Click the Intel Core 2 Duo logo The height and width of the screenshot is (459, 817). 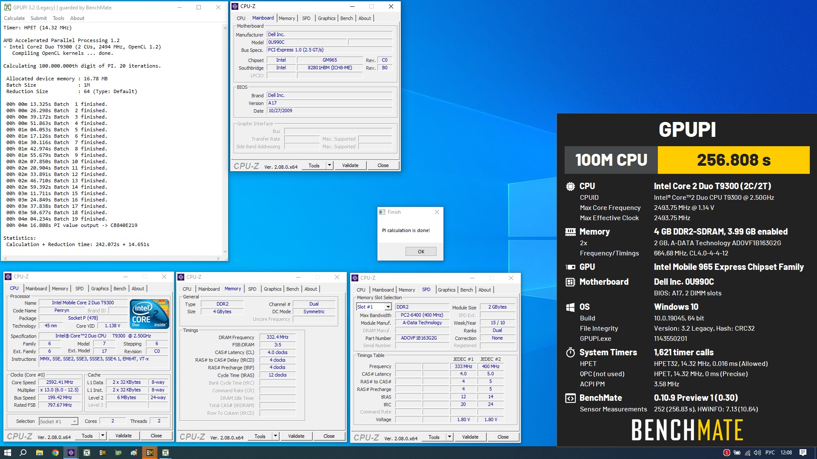[149, 314]
